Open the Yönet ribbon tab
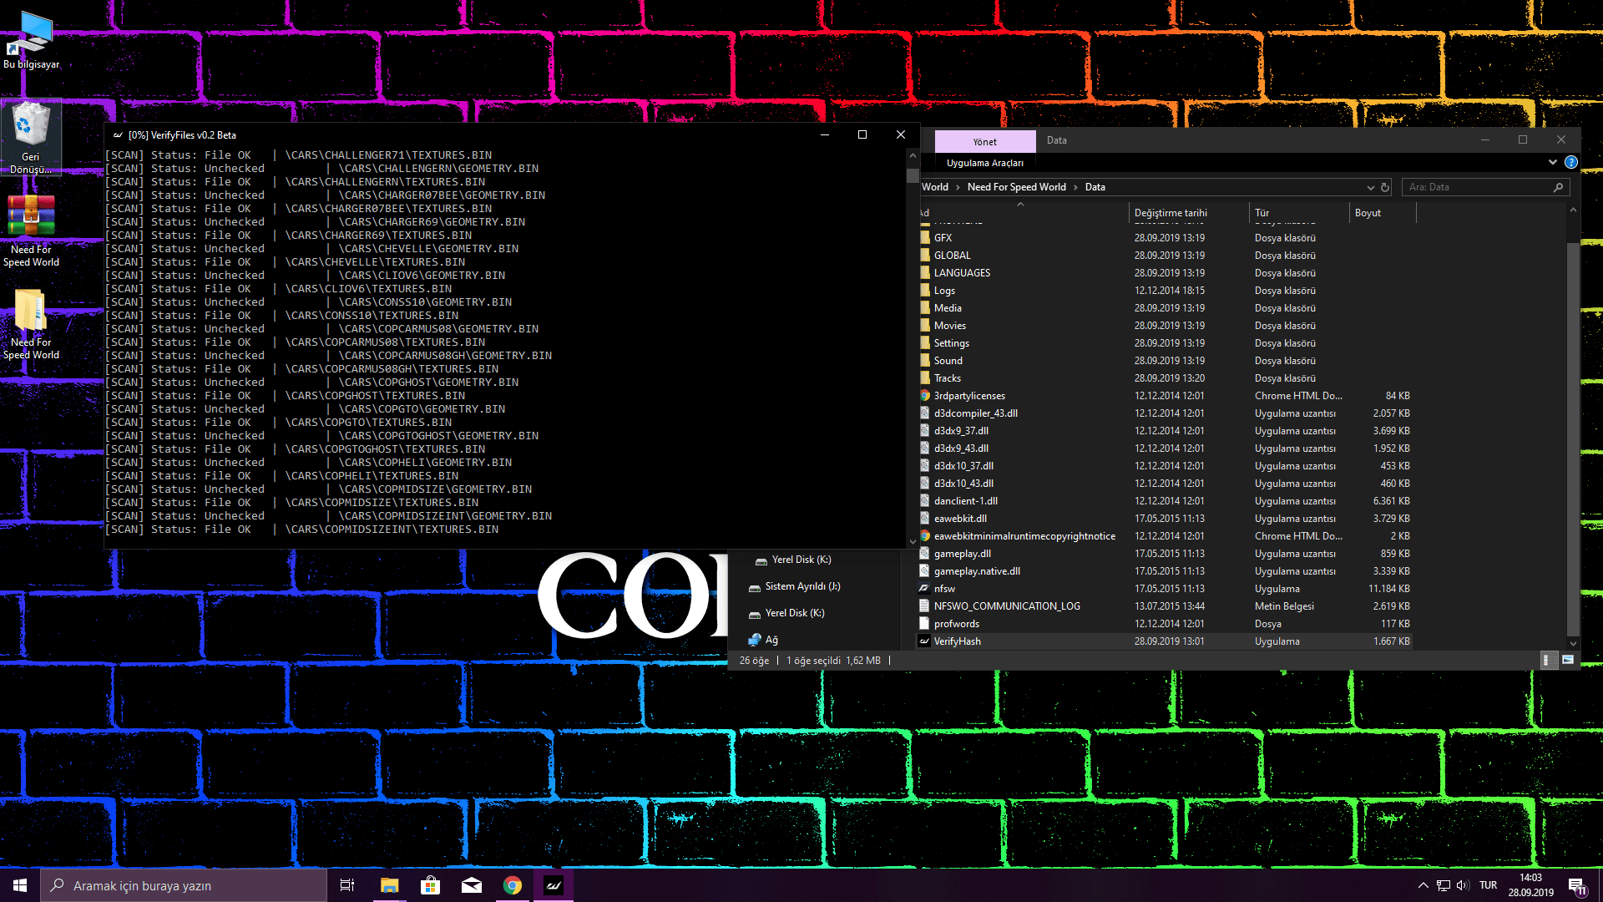Image resolution: width=1603 pixels, height=902 pixels. pos(985,141)
